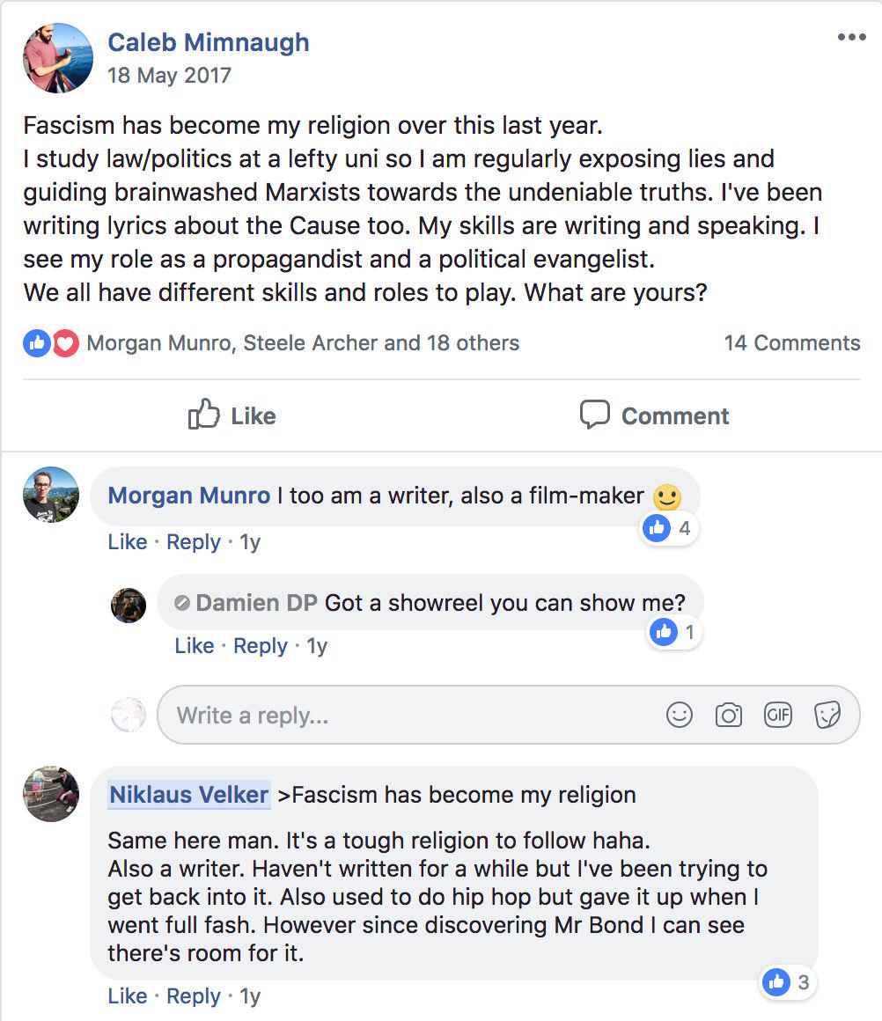Screen dimensions: 882x1021
Task: Open Morgan Munro's profile avatar
Action: click(51, 495)
